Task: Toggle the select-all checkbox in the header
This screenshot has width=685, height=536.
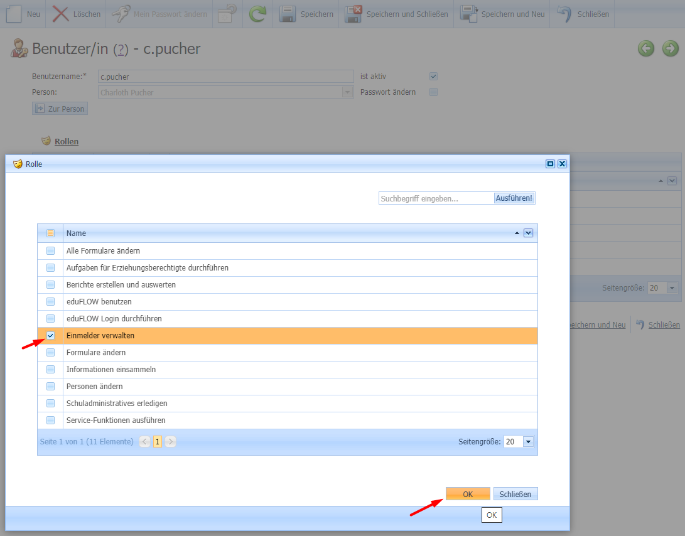Action: [x=50, y=233]
